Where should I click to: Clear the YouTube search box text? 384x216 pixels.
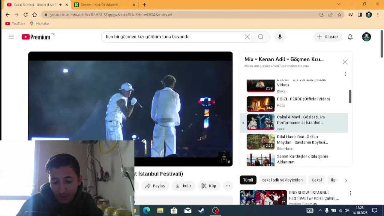pos(247,37)
